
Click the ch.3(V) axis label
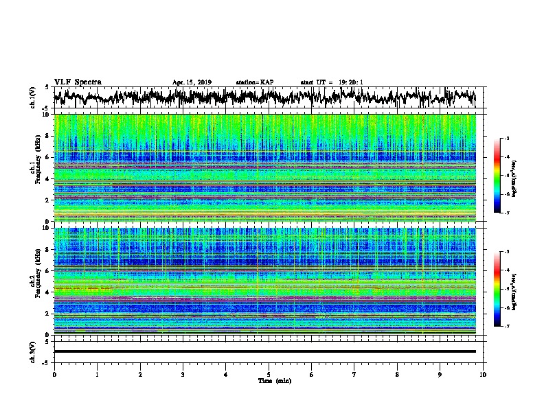coord(33,352)
